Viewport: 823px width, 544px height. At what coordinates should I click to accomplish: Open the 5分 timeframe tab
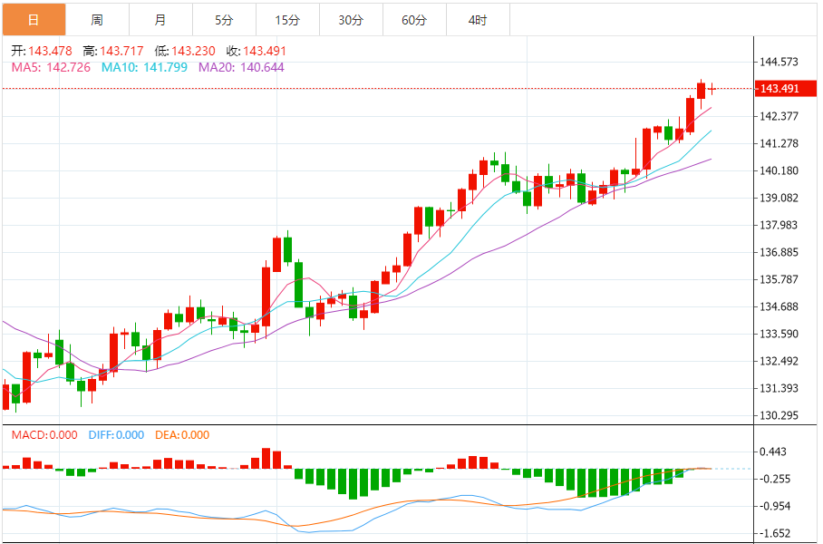coord(224,19)
